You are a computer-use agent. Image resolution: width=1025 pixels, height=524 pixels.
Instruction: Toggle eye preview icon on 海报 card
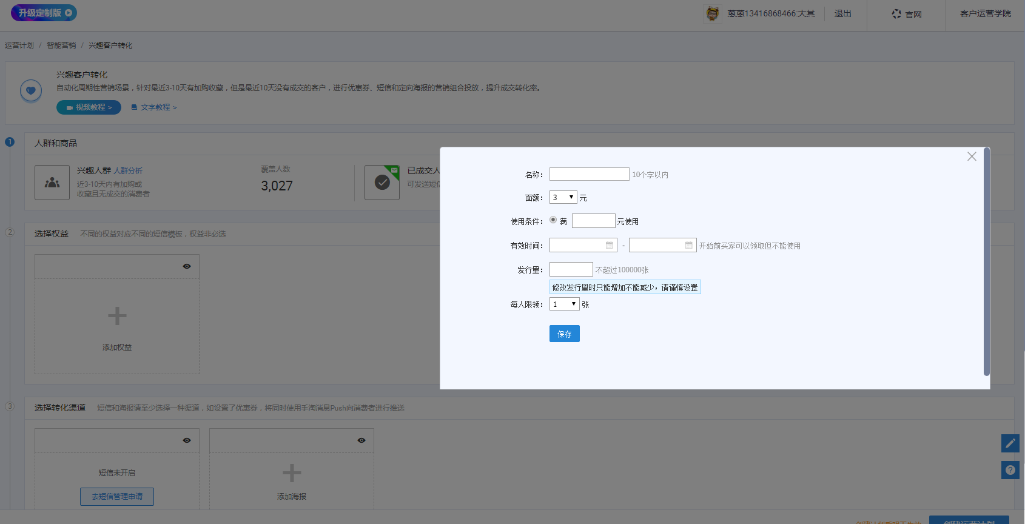coord(361,440)
